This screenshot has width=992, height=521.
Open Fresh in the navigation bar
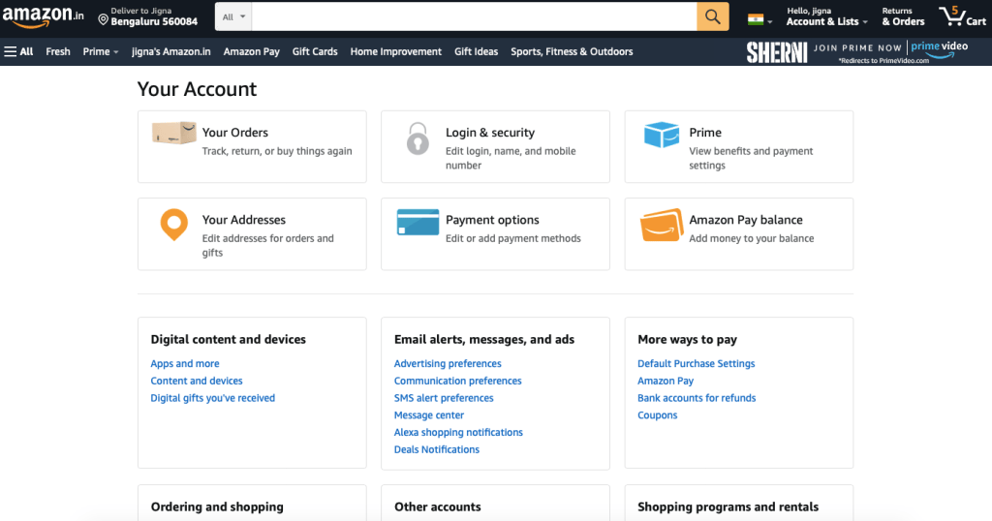tap(57, 52)
